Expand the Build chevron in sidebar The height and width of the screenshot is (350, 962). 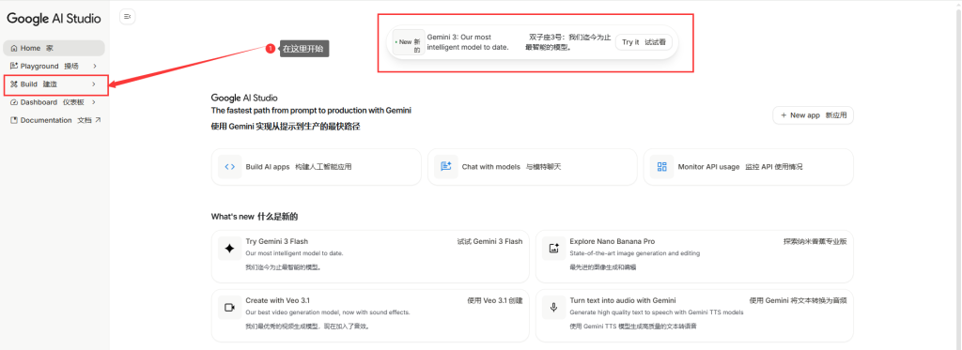click(x=93, y=84)
